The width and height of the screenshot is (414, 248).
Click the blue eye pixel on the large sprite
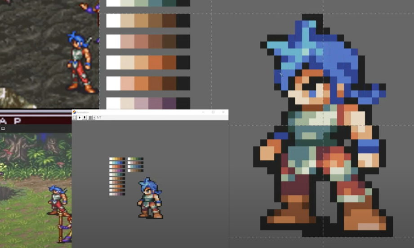(312, 93)
